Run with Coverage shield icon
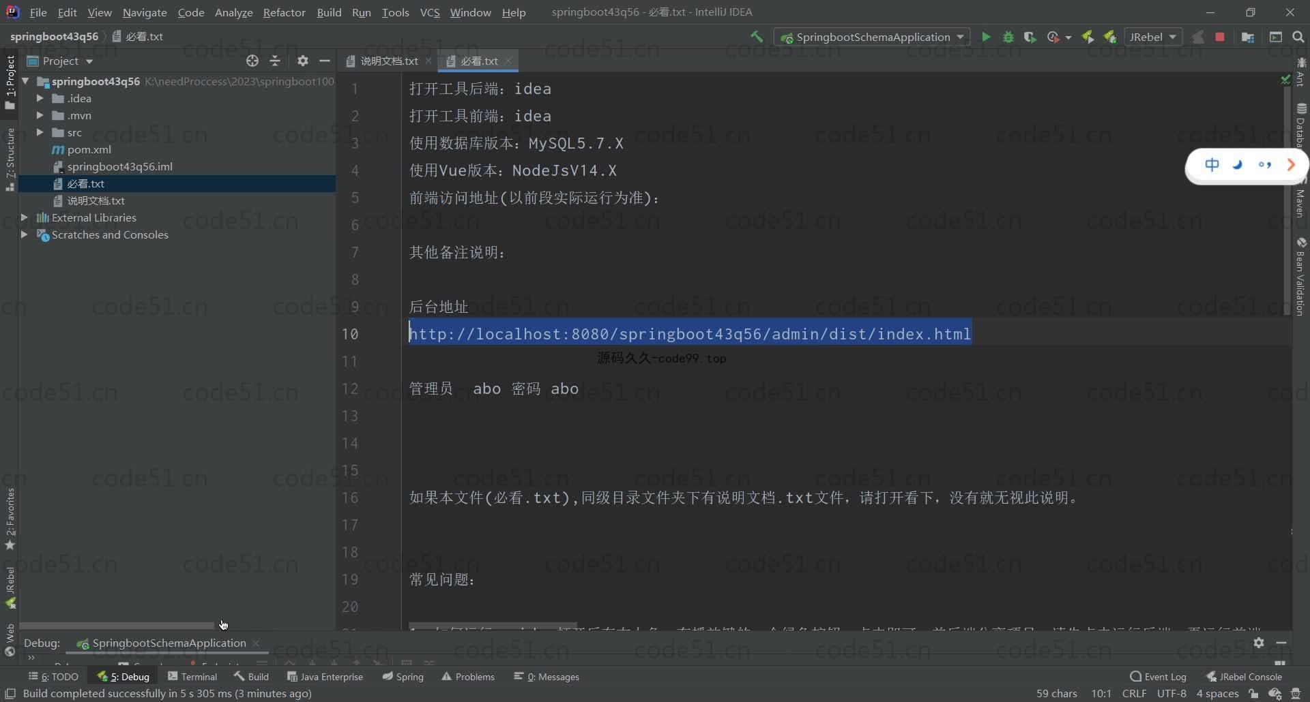The width and height of the screenshot is (1310, 702). 1030,37
